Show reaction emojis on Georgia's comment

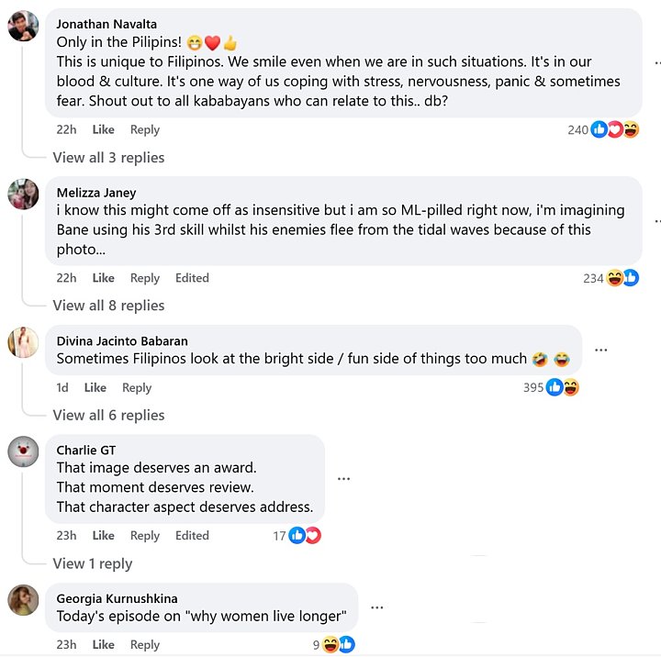[x=339, y=645]
